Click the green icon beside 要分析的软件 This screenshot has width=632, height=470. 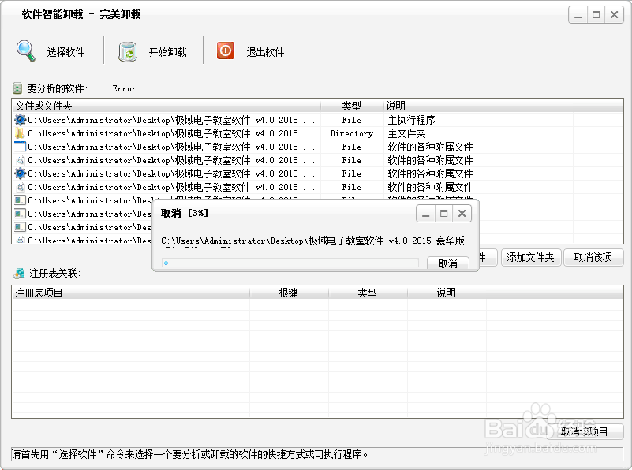[x=17, y=88]
